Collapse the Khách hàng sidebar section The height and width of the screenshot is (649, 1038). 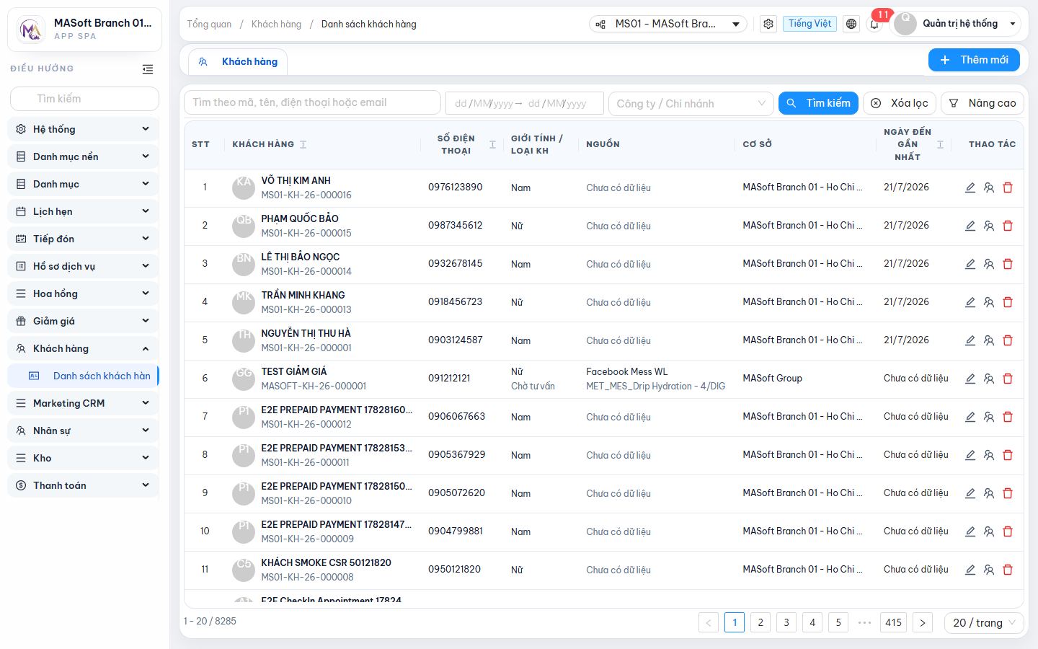84,348
